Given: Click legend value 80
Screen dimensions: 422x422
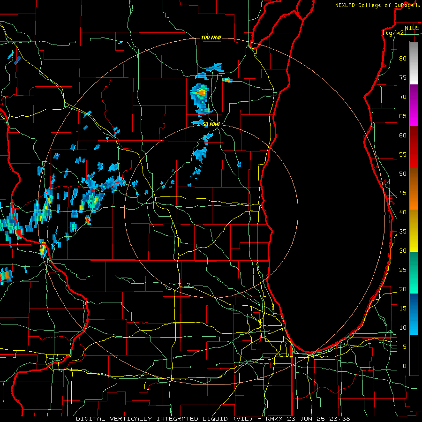Looking at the screenshot, I should click(403, 59).
